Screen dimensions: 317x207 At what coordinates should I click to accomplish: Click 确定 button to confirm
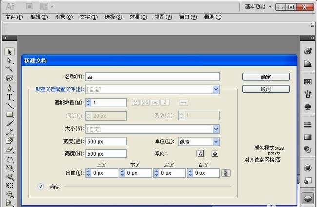coord(266,77)
